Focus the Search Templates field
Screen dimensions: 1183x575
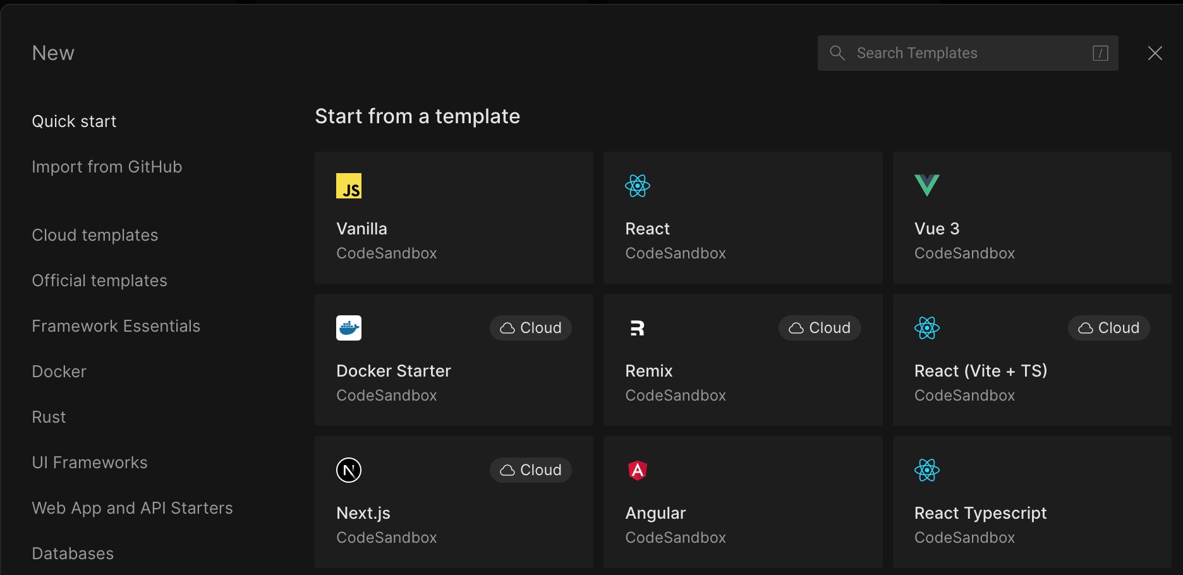(968, 53)
